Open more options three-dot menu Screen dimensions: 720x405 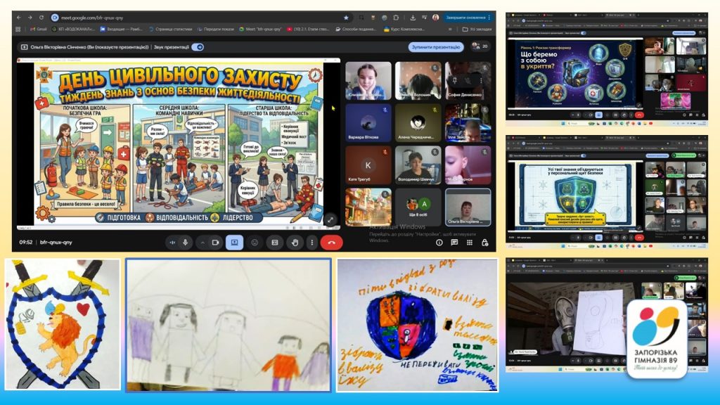tap(312, 242)
